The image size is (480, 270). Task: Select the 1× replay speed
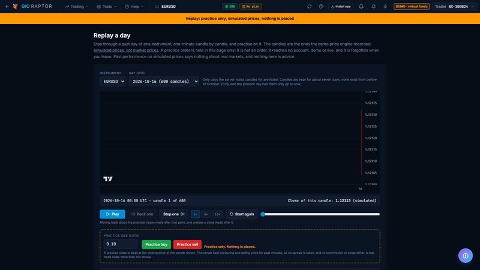tap(196, 214)
